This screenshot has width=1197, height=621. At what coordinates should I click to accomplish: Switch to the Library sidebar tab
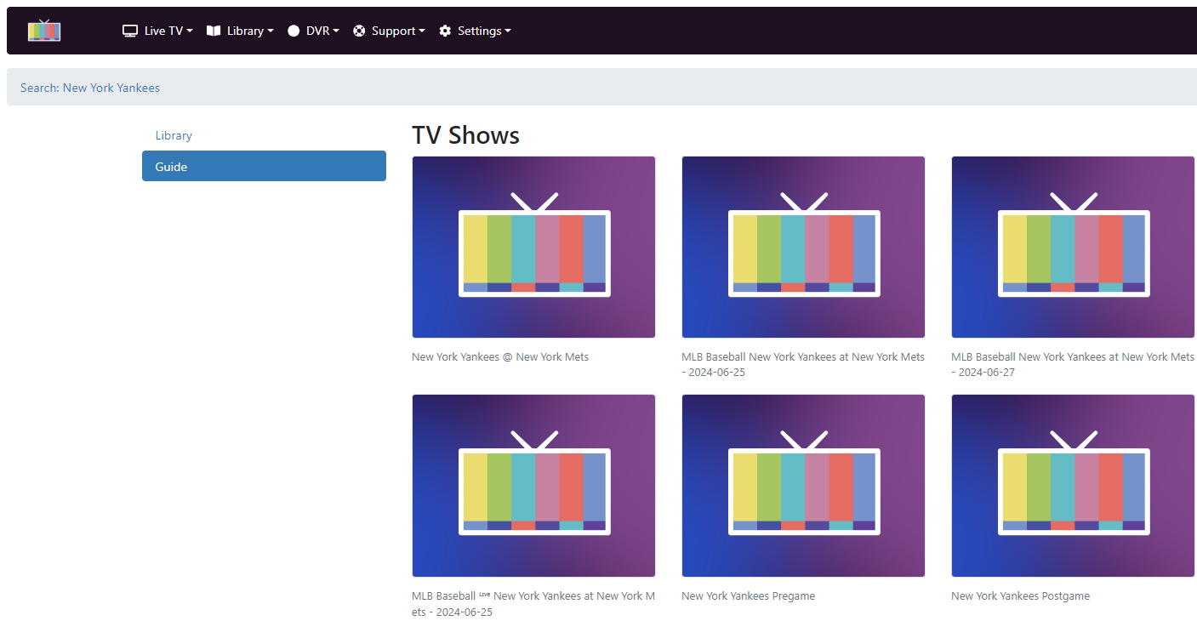click(x=174, y=135)
